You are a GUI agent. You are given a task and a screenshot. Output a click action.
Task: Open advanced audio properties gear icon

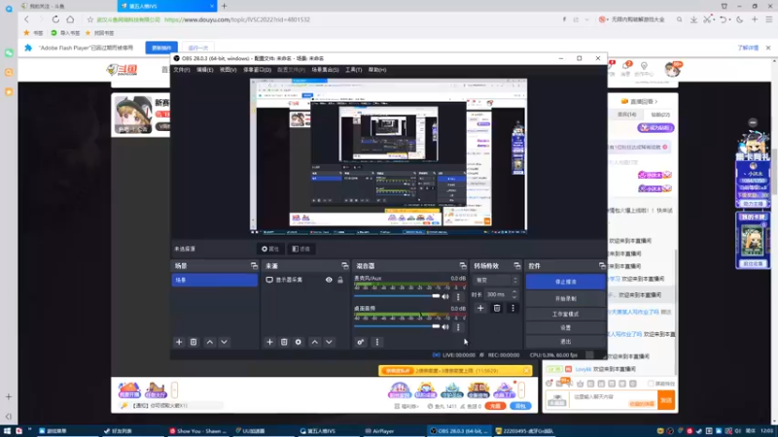[361, 342]
